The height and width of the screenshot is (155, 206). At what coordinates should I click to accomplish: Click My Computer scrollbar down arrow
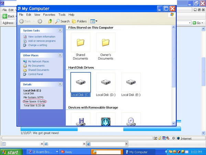point(173,124)
